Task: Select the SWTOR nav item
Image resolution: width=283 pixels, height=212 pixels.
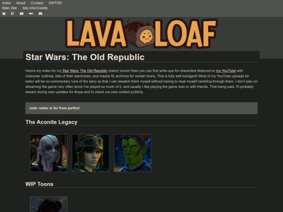Action: (55, 3)
